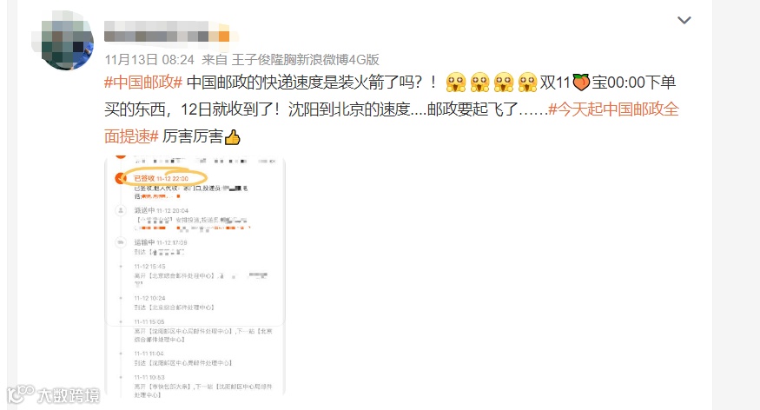
Task: Click the truck icon beside 运输中
Action: pyautogui.click(x=120, y=242)
